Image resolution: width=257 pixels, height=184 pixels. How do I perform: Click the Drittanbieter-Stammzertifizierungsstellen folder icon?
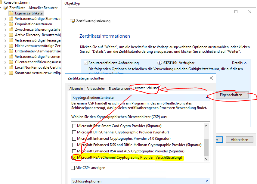[11, 51]
